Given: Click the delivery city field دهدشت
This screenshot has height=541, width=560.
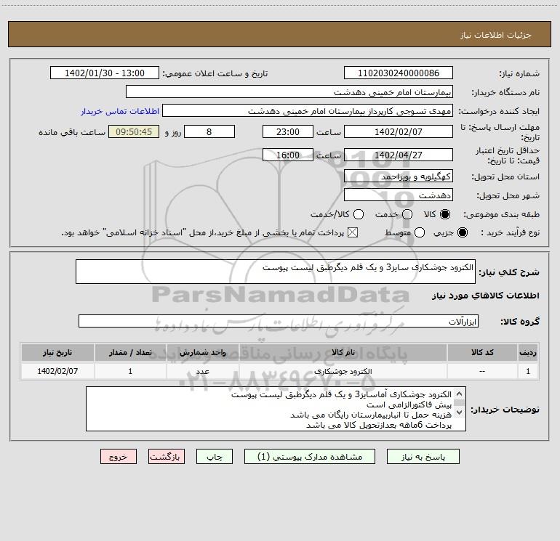Looking at the screenshot, I should pos(399,195).
